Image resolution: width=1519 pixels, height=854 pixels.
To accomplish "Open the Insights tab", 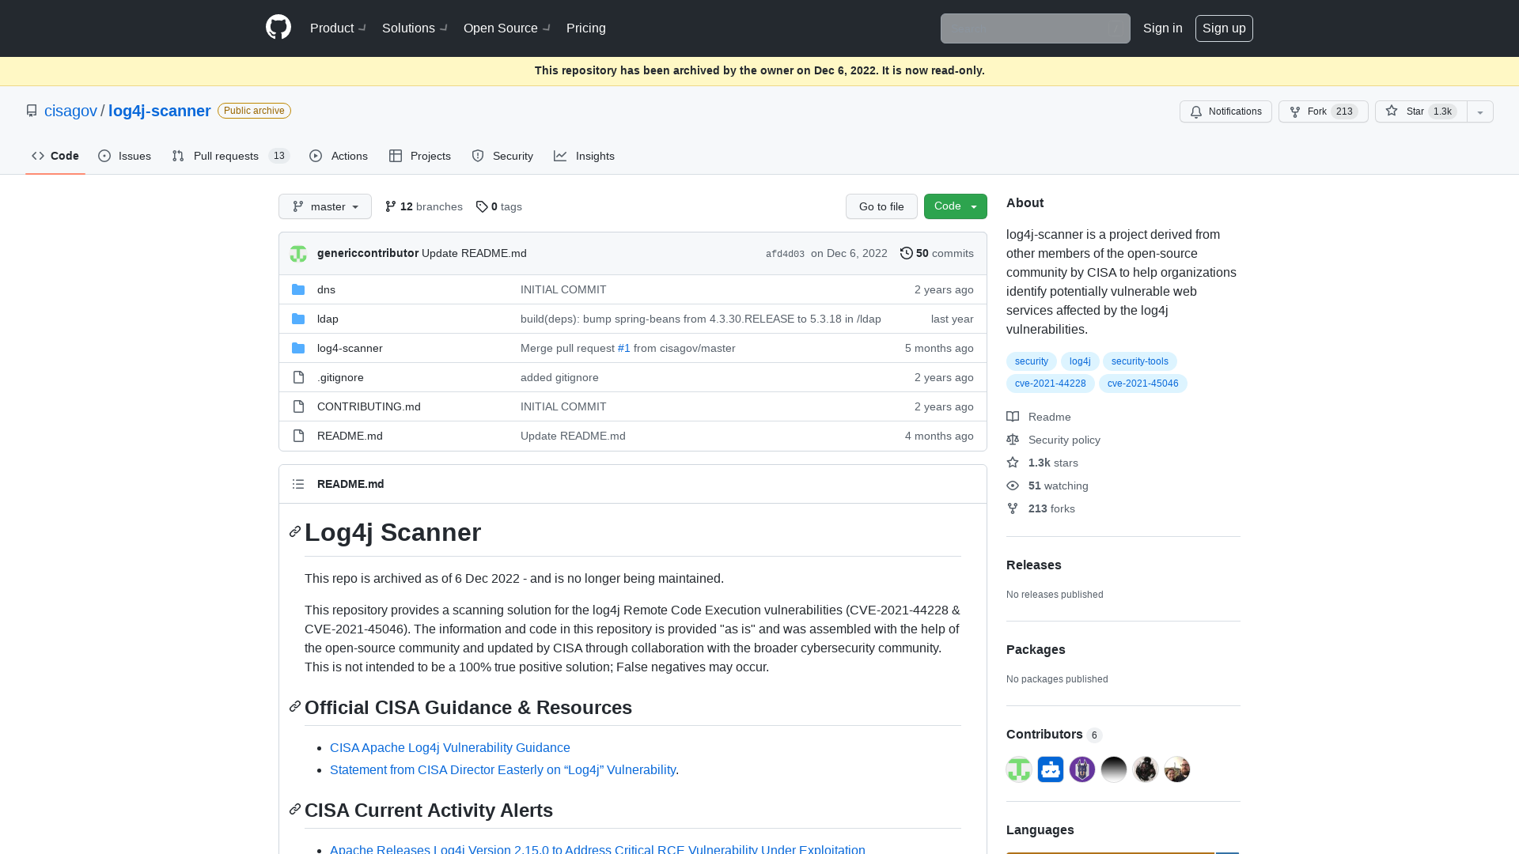I will 585,156.
